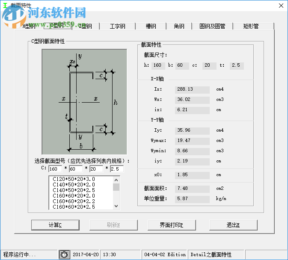
Task: Open the 圆钢及圆管 tab
Action: [x=212, y=26]
